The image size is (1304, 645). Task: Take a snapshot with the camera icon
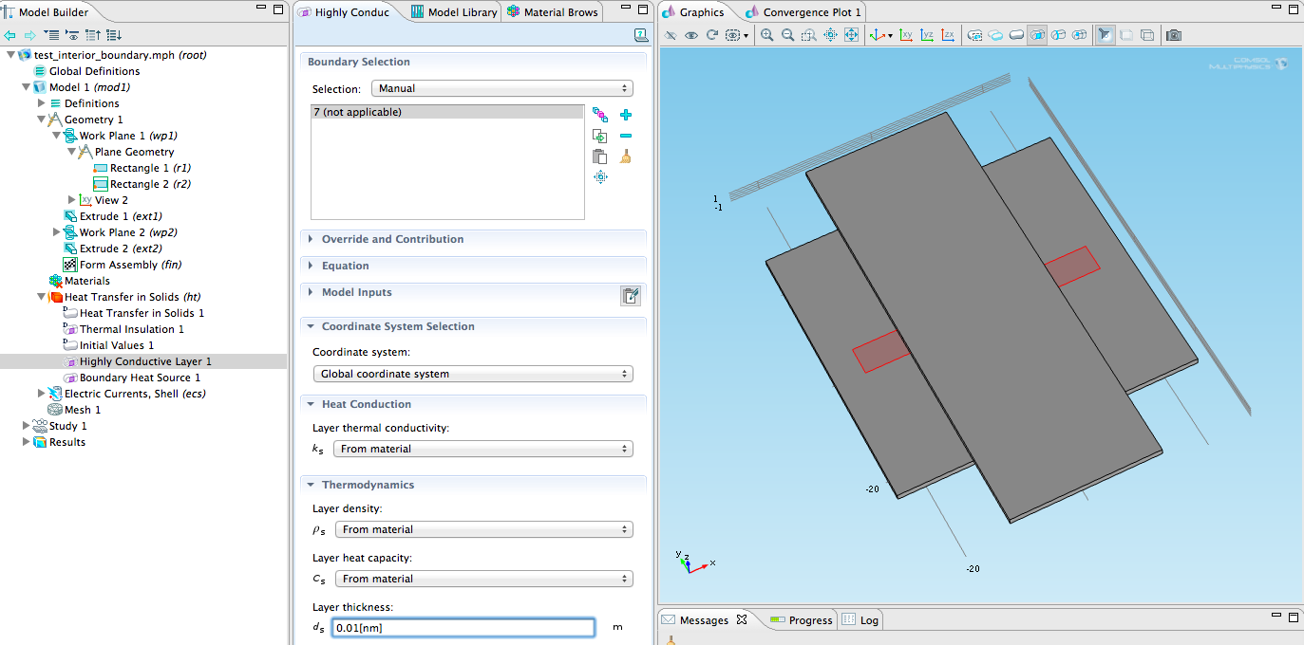point(1174,35)
